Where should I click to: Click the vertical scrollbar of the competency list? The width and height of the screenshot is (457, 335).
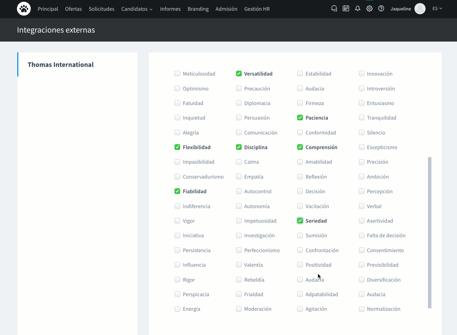[430, 232]
